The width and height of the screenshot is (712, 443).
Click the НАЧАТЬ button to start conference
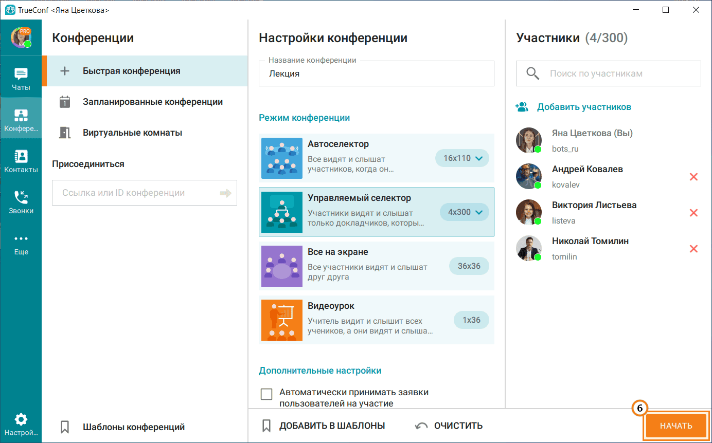click(676, 426)
